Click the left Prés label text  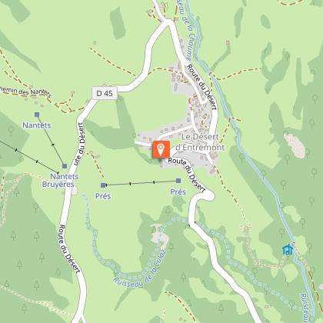tap(103, 196)
